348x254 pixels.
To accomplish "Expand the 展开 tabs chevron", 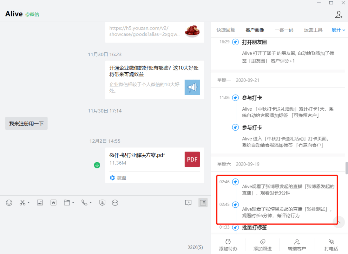I will click(344, 30).
